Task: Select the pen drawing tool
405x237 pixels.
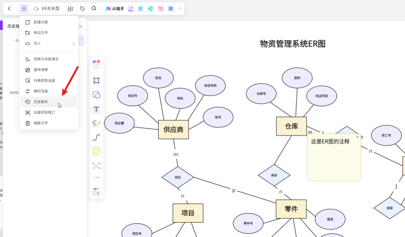Action: (x=96, y=123)
